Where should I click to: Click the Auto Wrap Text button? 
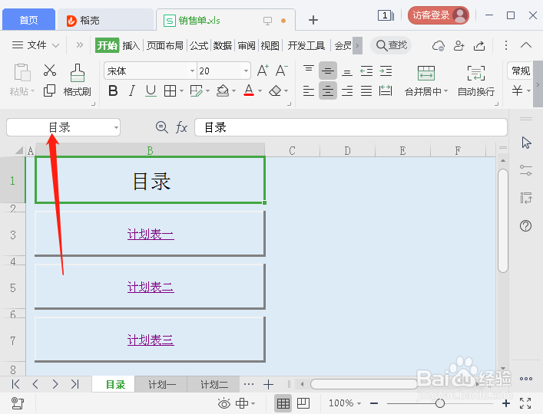coord(476,80)
